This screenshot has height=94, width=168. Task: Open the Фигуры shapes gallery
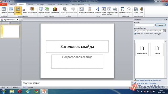[41, 10]
